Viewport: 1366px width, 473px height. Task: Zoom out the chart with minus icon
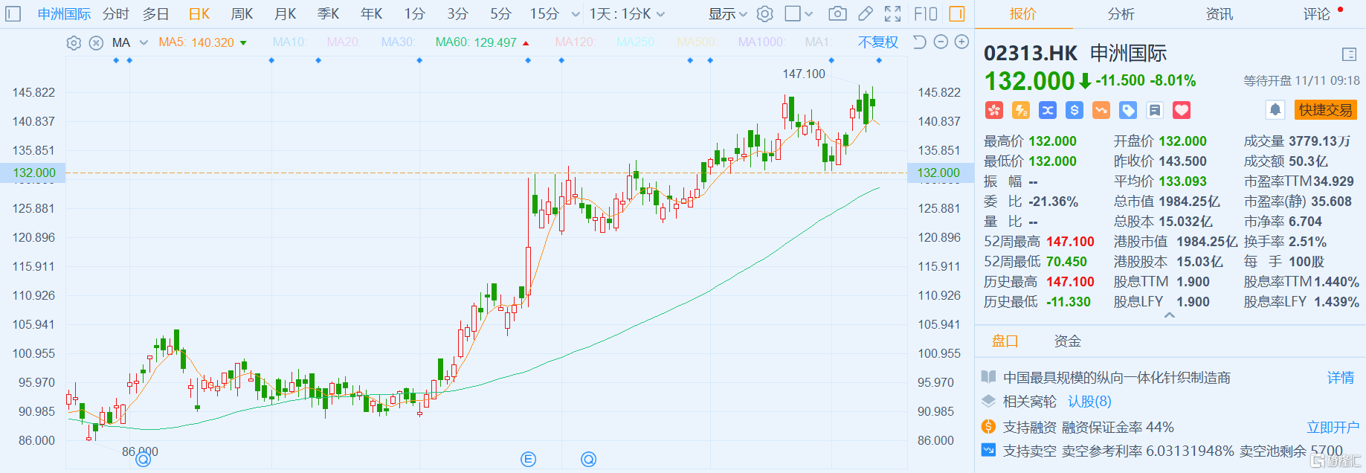pyautogui.click(x=941, y=42)
